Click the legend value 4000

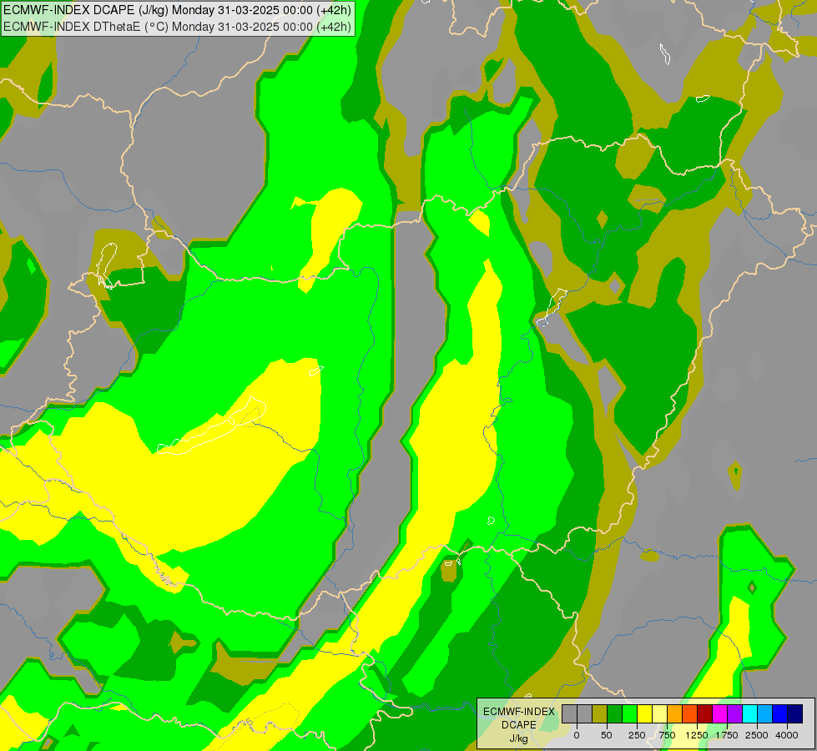(x=787, y=735)
